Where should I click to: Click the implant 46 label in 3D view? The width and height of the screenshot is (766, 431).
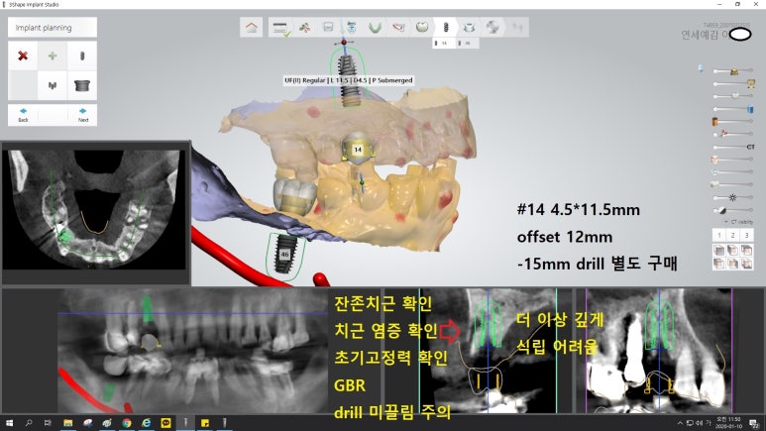[284, 255]
